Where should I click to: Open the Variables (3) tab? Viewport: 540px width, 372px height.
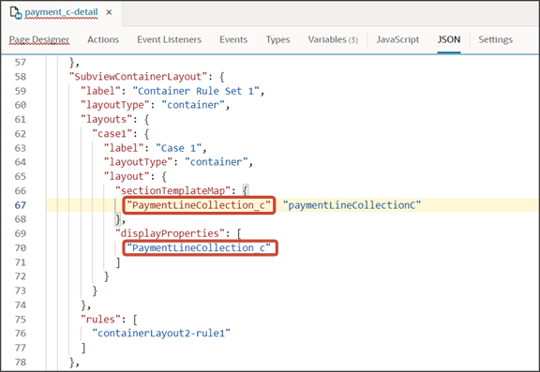pos(333,39)
